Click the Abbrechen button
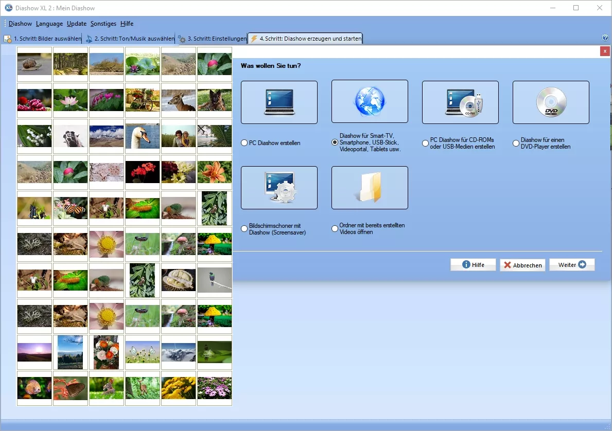Viewport: 612px width, 431px height. point(522,265)
